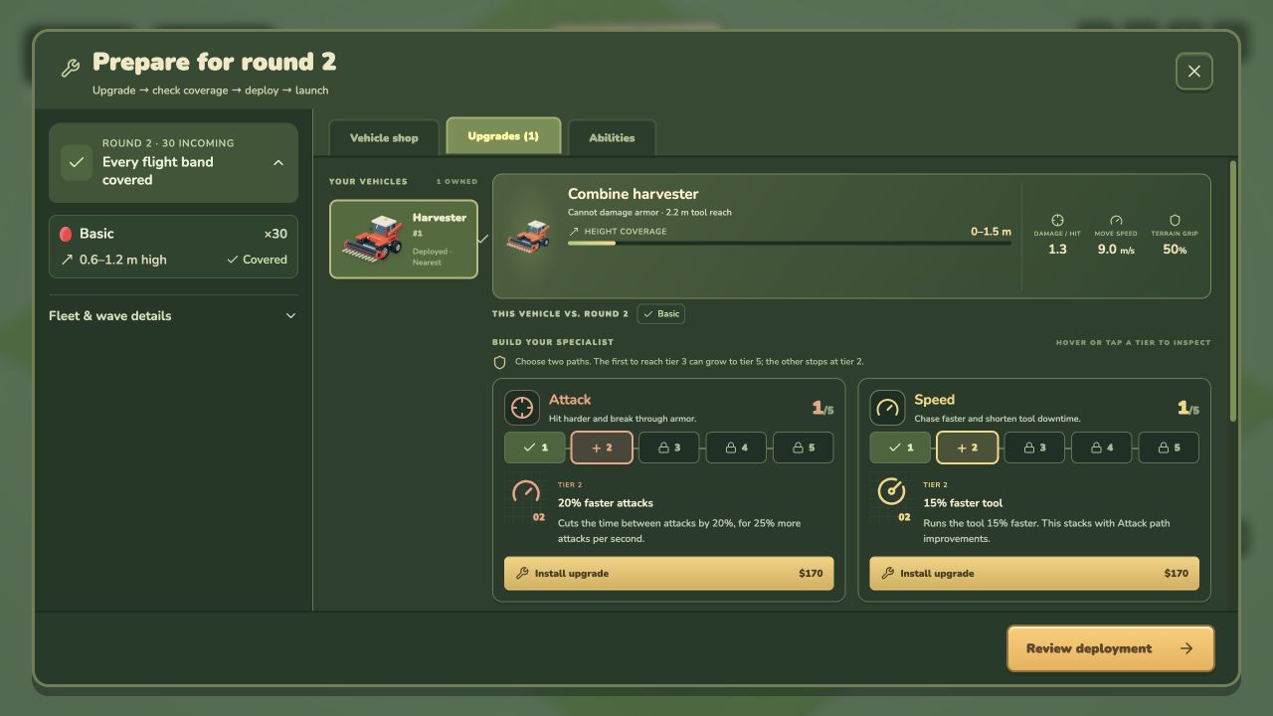Screen dimensions: 1273x716
Task: Click the Attack path crosshair icon
Action: click(522, 408)
